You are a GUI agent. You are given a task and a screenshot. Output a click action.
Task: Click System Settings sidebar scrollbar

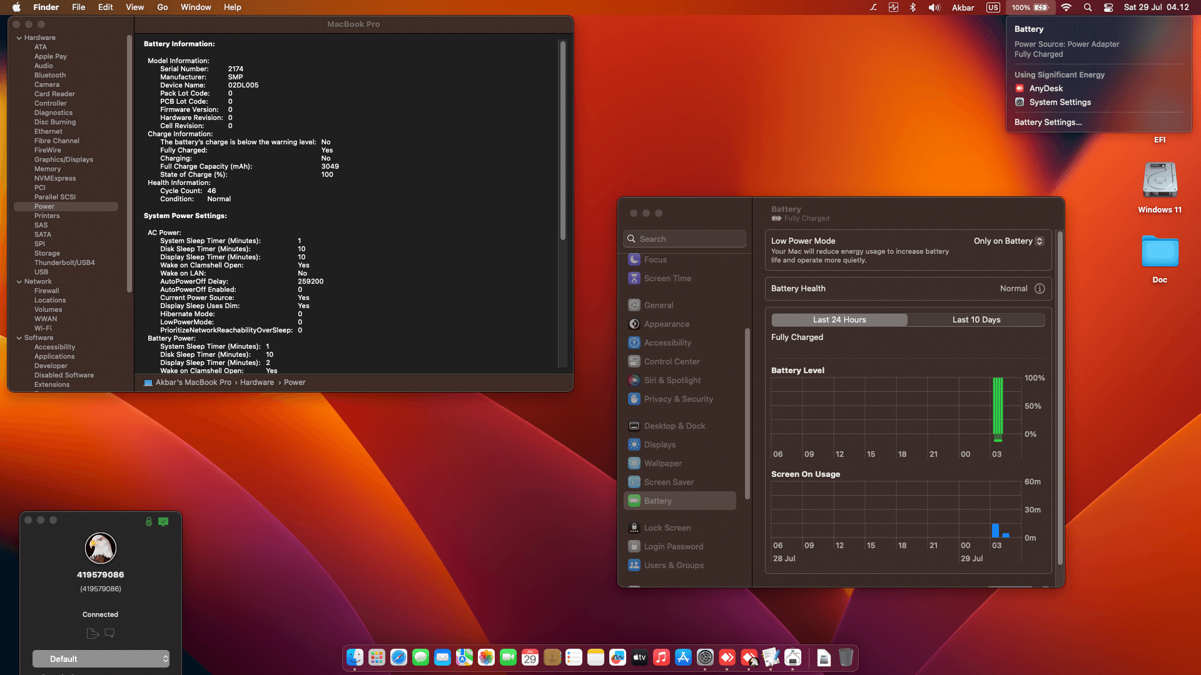pos(747,413)
